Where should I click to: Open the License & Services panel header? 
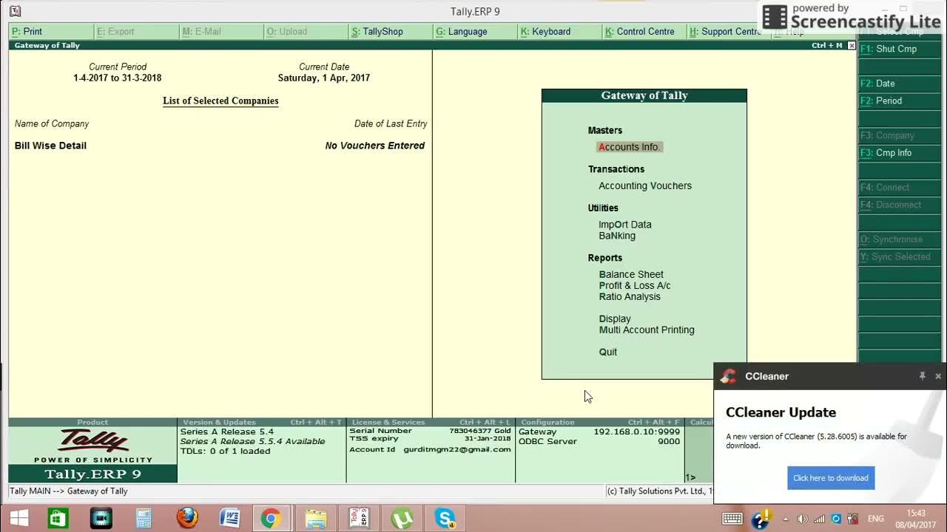point(431,423)
